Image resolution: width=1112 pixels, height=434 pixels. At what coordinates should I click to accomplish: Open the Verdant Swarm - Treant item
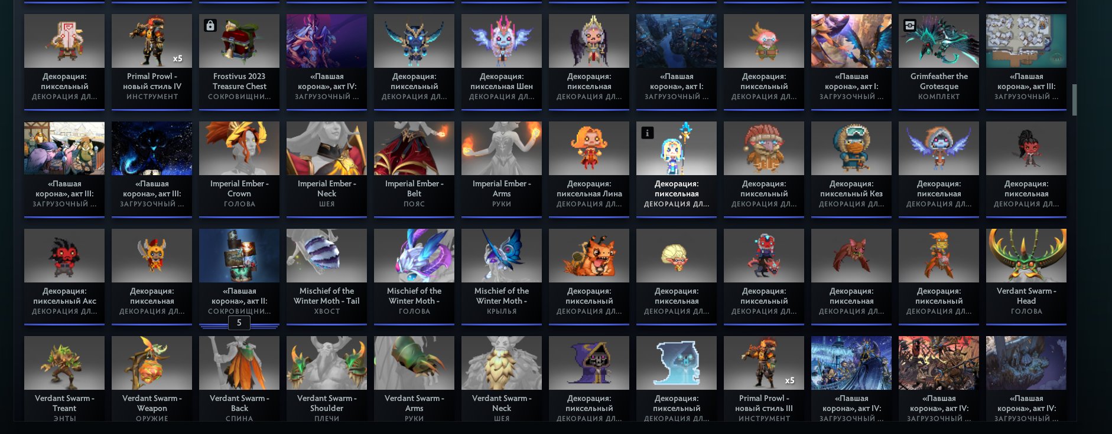pos(64,379)
